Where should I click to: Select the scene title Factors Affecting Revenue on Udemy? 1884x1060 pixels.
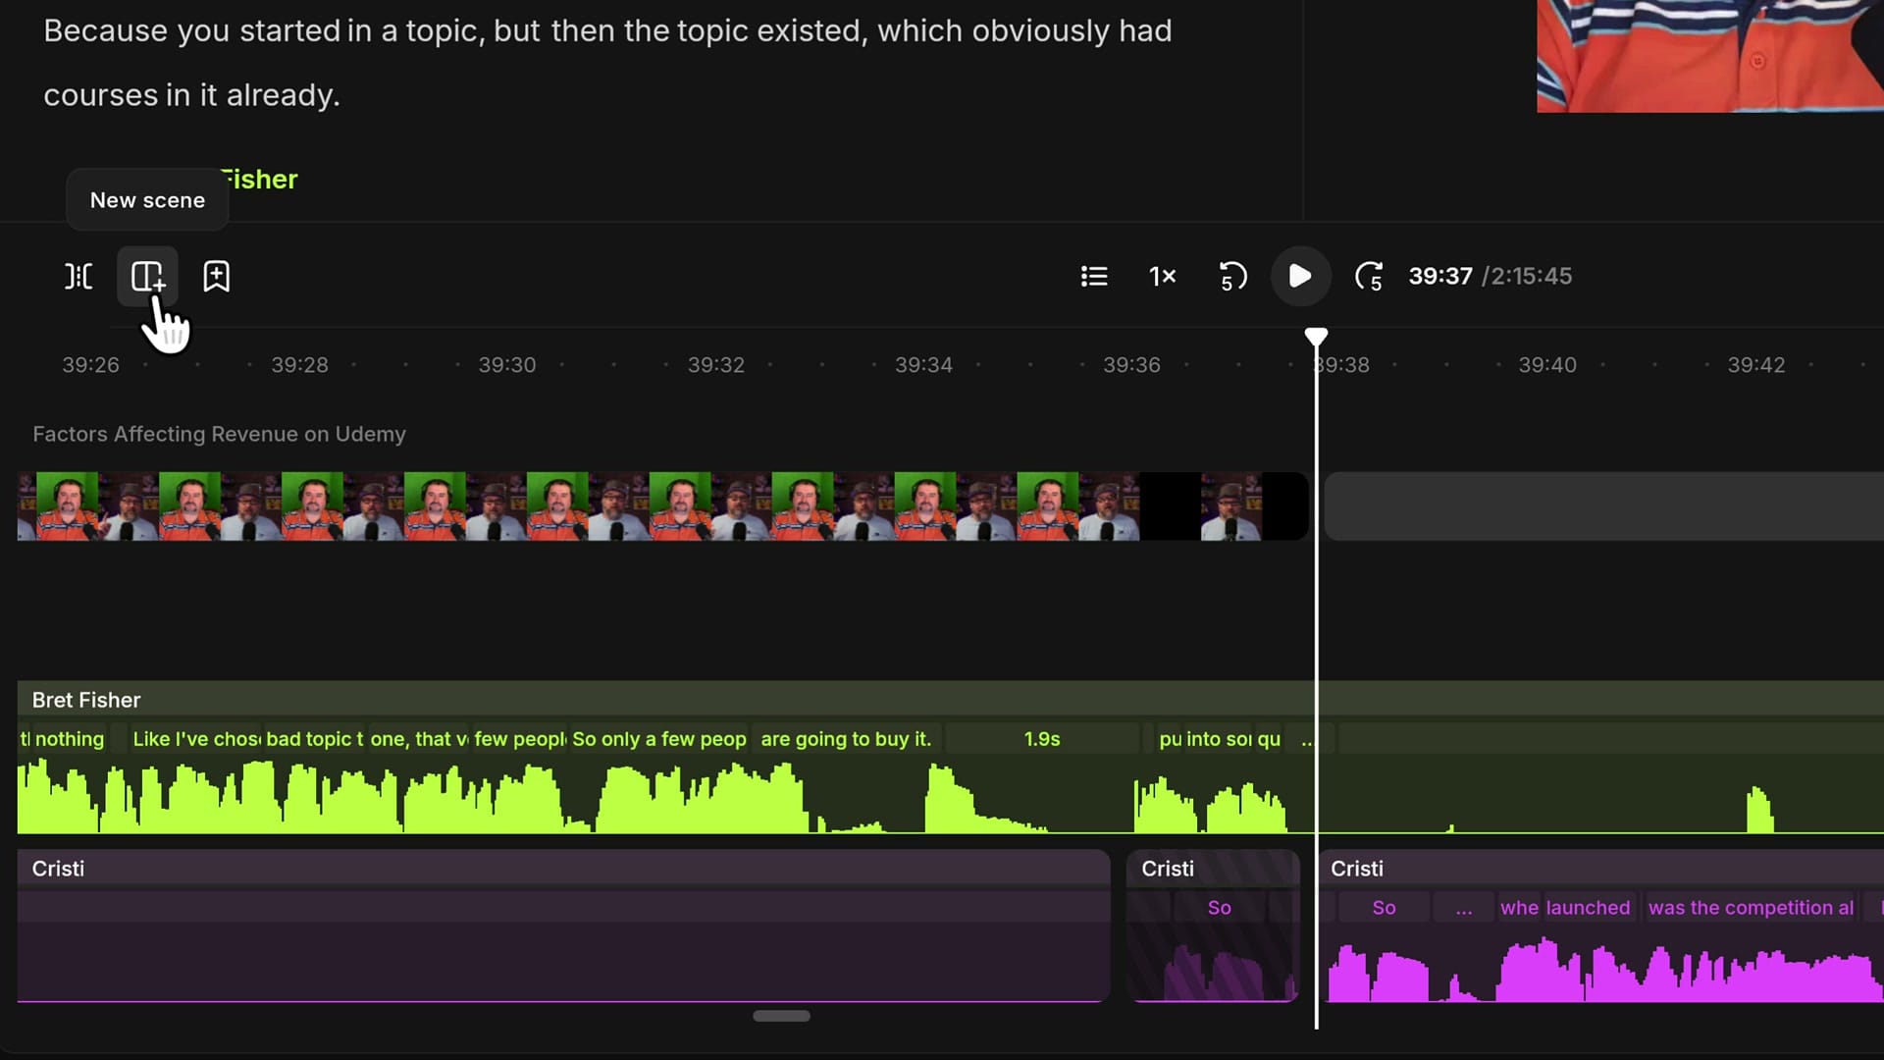click(x=219, y=434)
